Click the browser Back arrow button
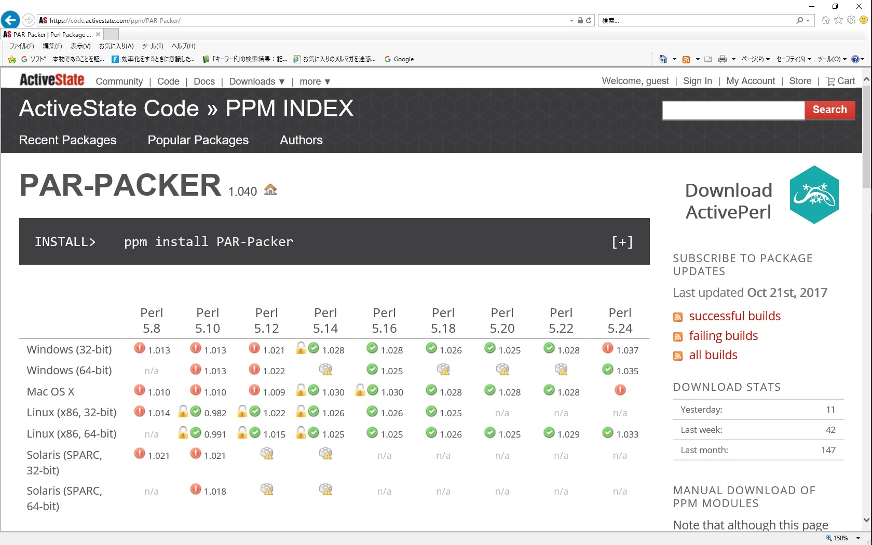Screen dimensions: 872x545 click(10, 20)
